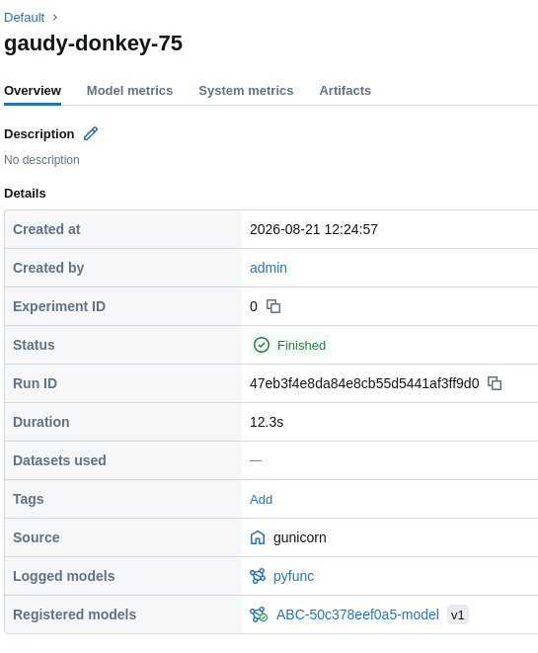Viewport: 538px width, 653px height.
Task: Go to the Artifacts tab
Action: point(346,91)
